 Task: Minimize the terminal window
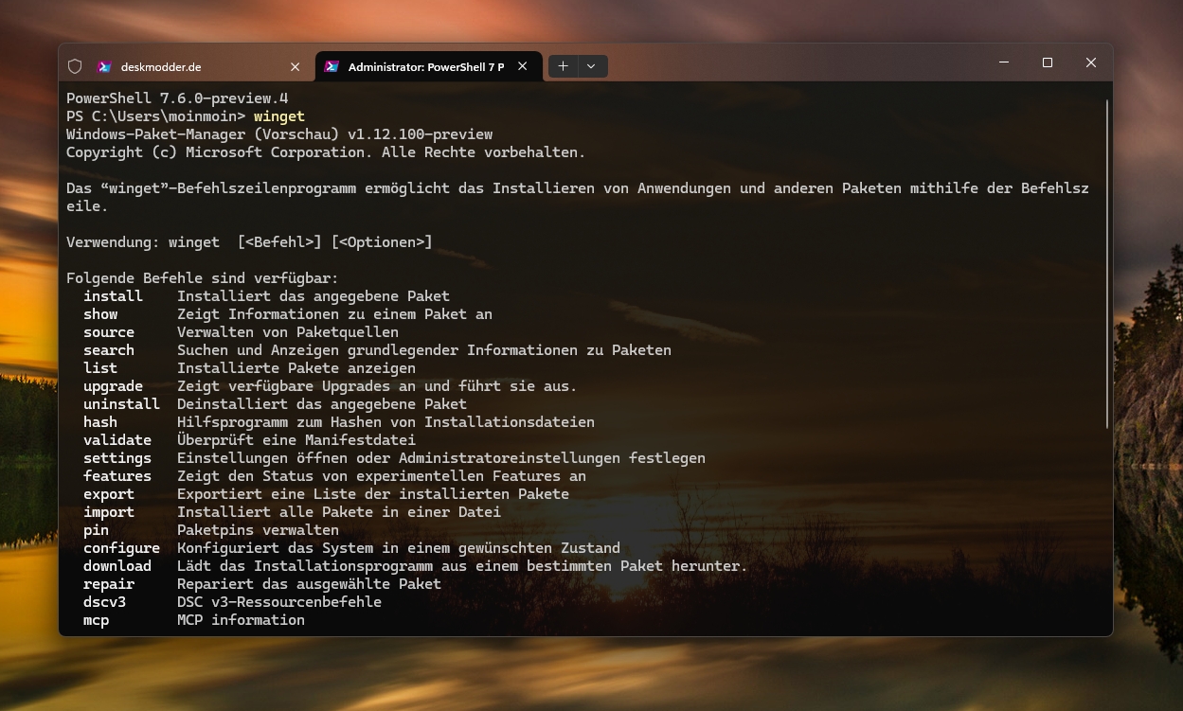pyautogui.click(x=1004, y=62)
